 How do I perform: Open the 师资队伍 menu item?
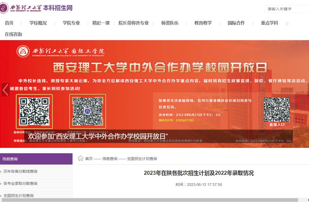[170, 23]
